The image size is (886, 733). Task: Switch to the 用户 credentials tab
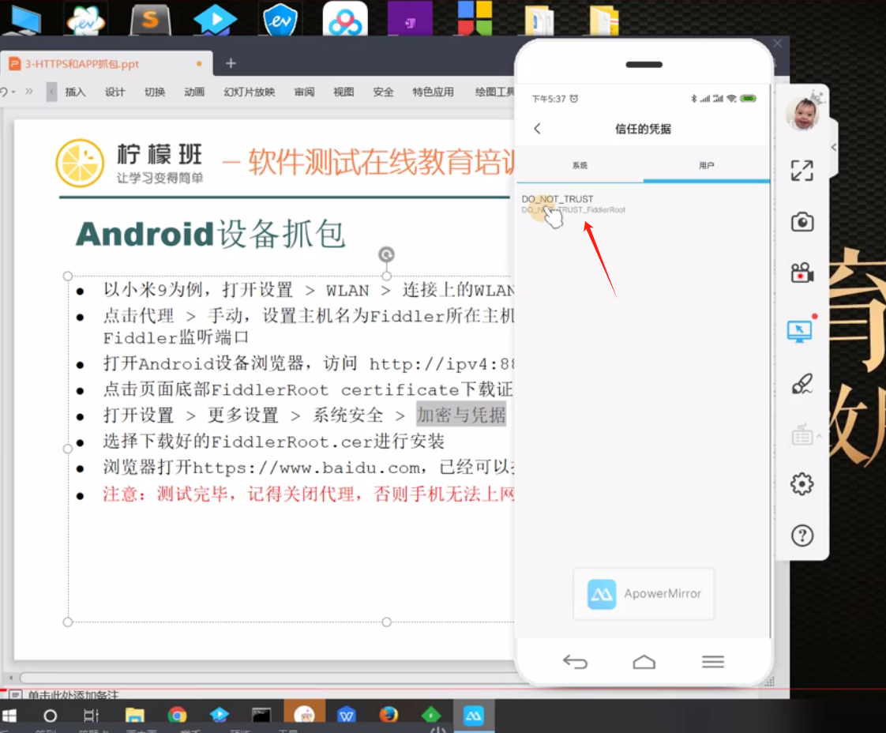tap(706, 166)
